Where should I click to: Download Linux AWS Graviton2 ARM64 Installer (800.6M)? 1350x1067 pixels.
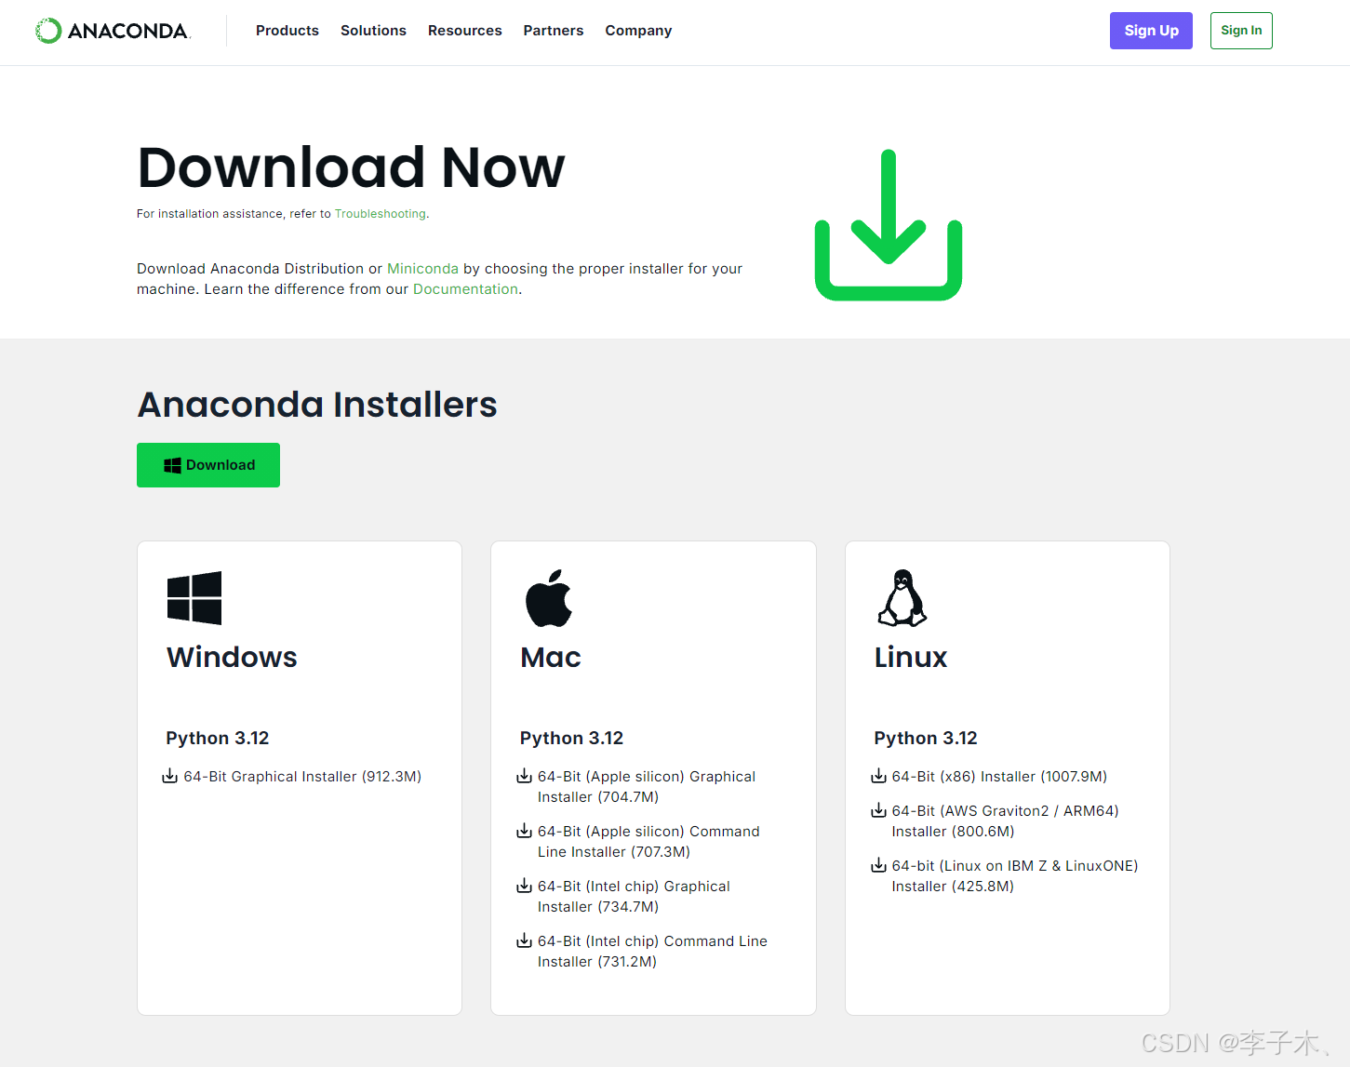pyautogui.click(x=1005, y=821)
